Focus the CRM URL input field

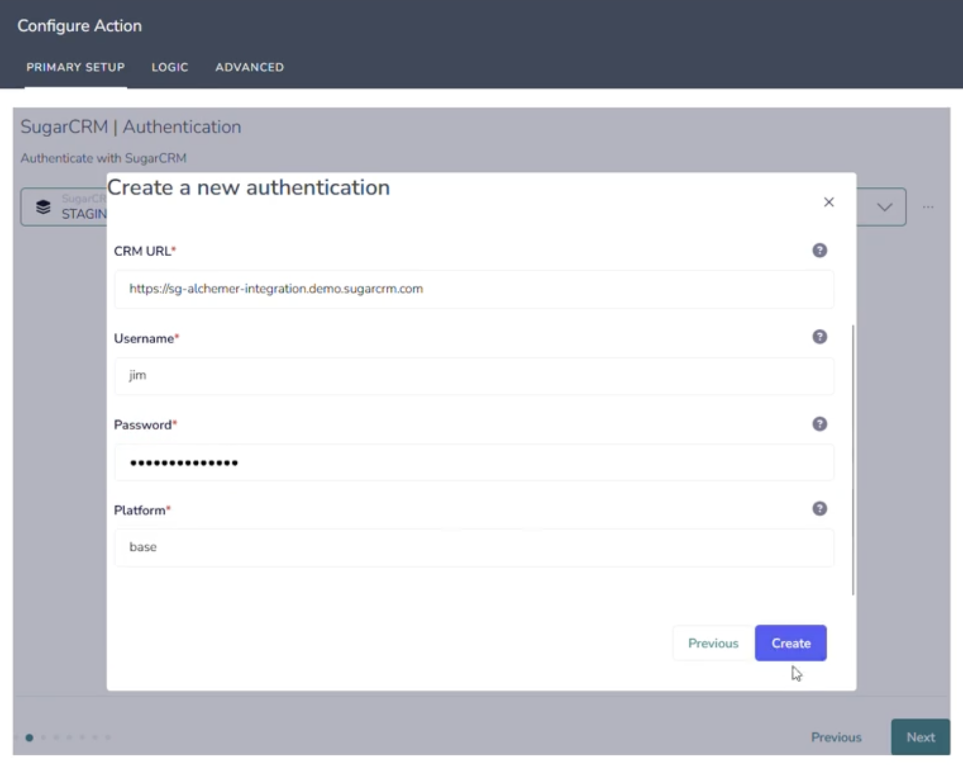point(474,289)
